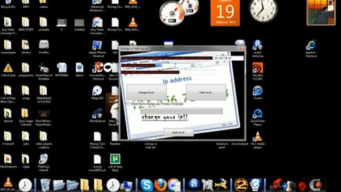The image size is (341, 192).
Task: Check the change IP every 10 minutes box
Action: [128, 104]
